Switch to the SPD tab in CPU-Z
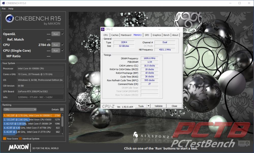This screenshot has height=153, width=254. pyautogui.click(x=147, y=35)
